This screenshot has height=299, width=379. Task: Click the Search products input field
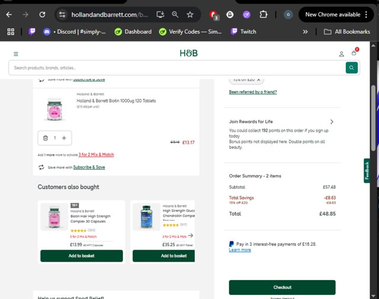point(177,68)
